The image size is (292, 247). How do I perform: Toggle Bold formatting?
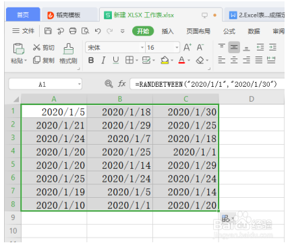(x=91, y=60)
